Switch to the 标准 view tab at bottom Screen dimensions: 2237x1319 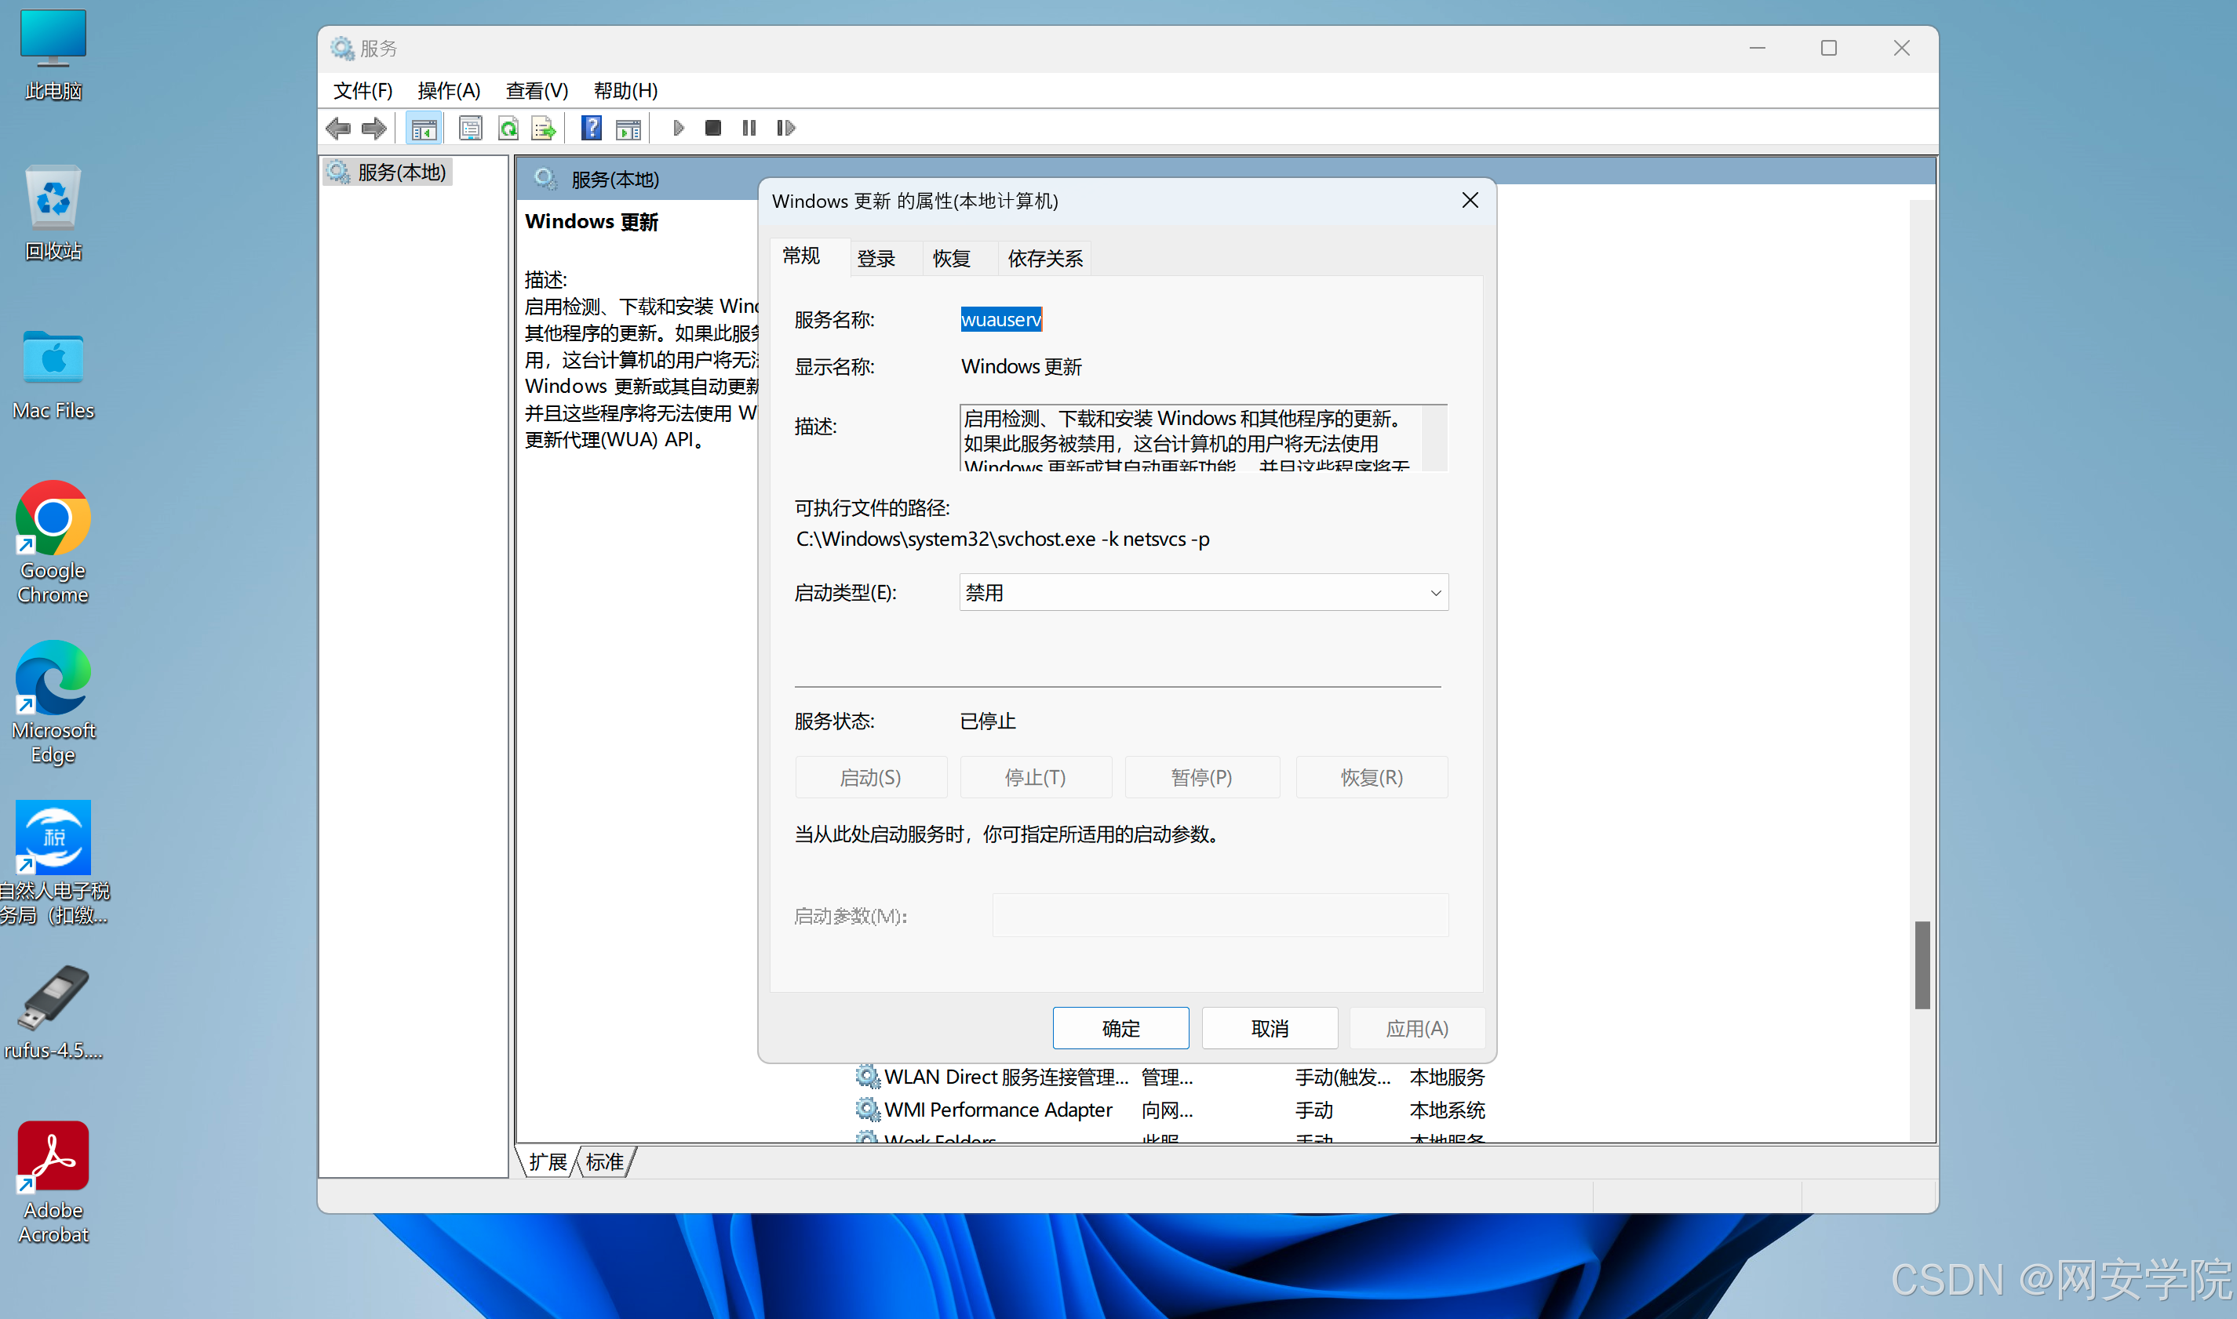click(605, 1161)
